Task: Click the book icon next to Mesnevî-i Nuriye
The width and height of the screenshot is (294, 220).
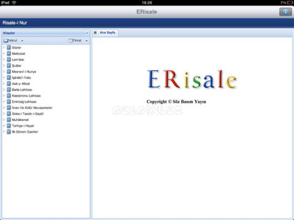Action: coord(8,71)
